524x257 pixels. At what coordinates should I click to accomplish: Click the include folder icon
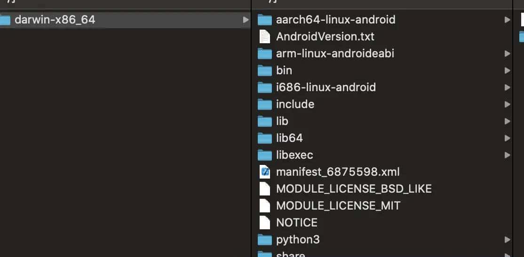(x=265, y=105)
